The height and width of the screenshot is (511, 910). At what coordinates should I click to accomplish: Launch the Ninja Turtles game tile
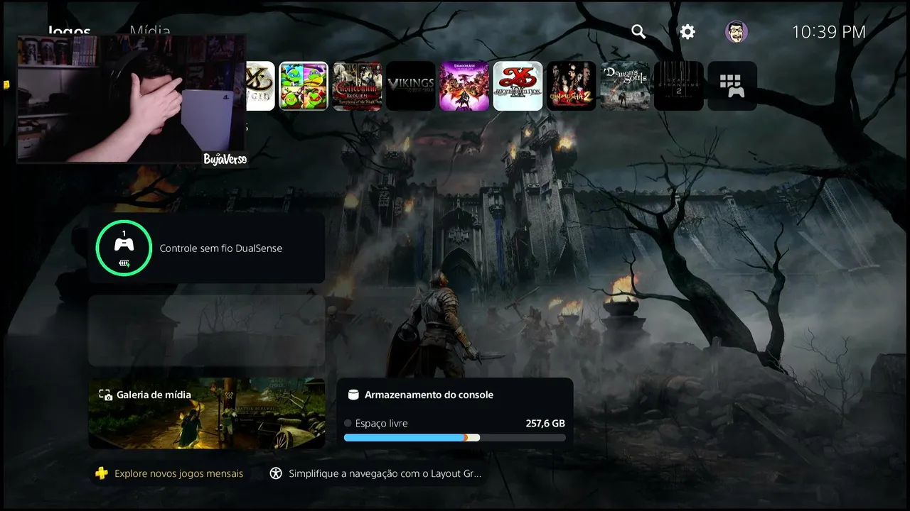[304, 86]
